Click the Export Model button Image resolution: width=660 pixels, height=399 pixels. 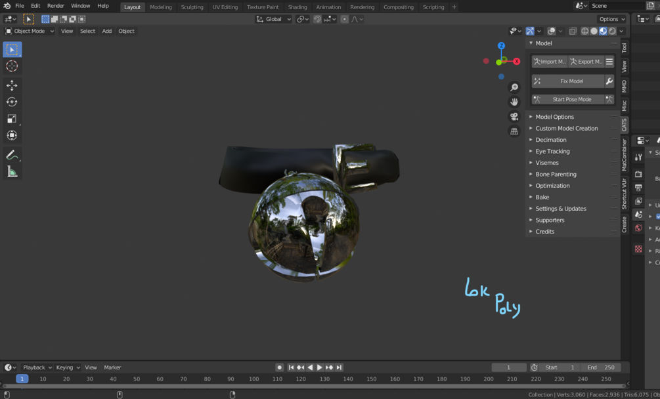click(586, 62)
